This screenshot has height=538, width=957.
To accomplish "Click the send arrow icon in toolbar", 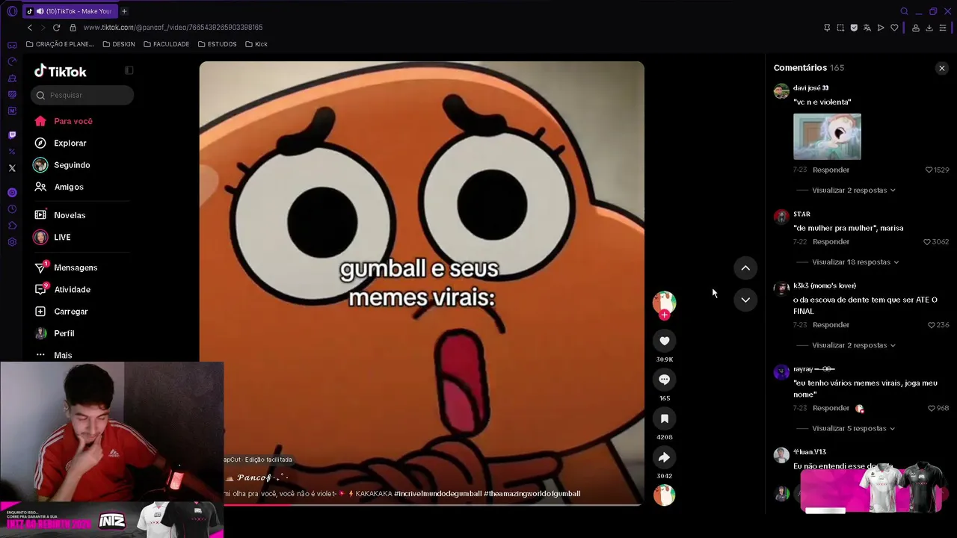I will [881, 28].
